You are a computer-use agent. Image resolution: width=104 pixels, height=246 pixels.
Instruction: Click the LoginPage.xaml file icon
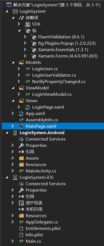(x=28, y=107)
